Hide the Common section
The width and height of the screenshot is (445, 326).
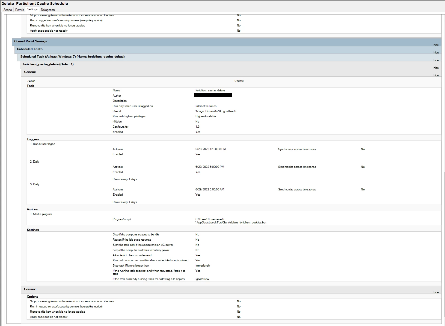tap(436, 292)
